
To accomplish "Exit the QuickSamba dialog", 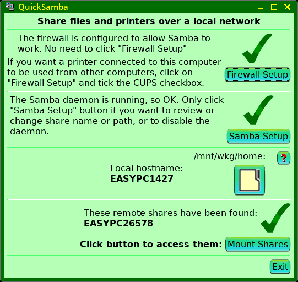I will click(280, 267).
